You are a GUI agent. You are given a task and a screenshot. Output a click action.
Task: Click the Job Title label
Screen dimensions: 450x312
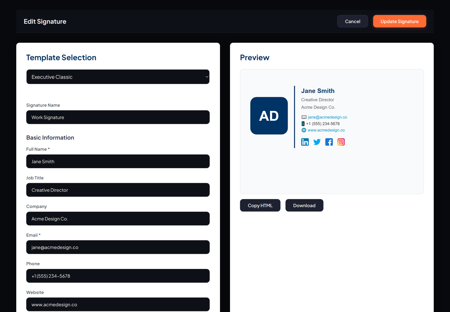(35, 178)
